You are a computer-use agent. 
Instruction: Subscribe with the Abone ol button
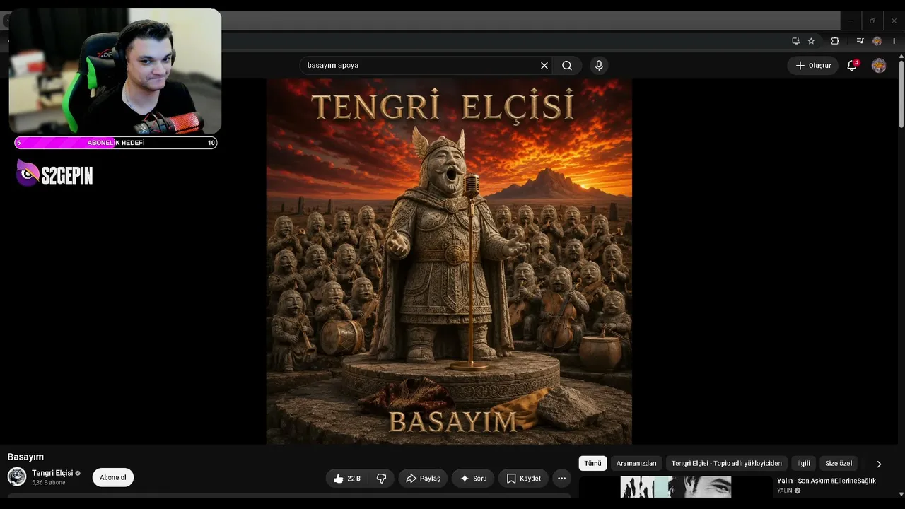click(x=113, y=477)
